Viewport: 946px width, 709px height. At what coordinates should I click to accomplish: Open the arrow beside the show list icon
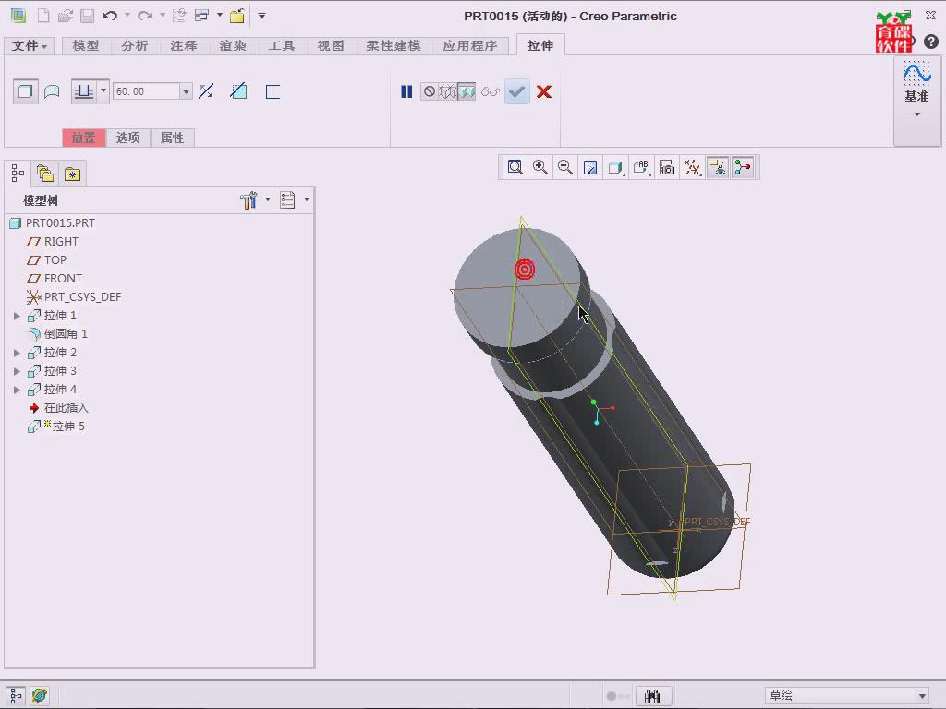tap(307, 199)
